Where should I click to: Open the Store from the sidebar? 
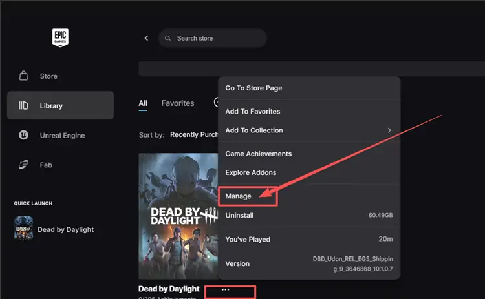click(60, 76)
